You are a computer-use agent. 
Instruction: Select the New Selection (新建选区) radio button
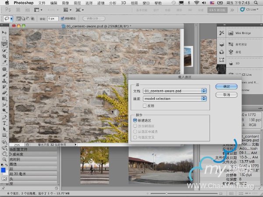pyautogui.click(x=135, y=120)
